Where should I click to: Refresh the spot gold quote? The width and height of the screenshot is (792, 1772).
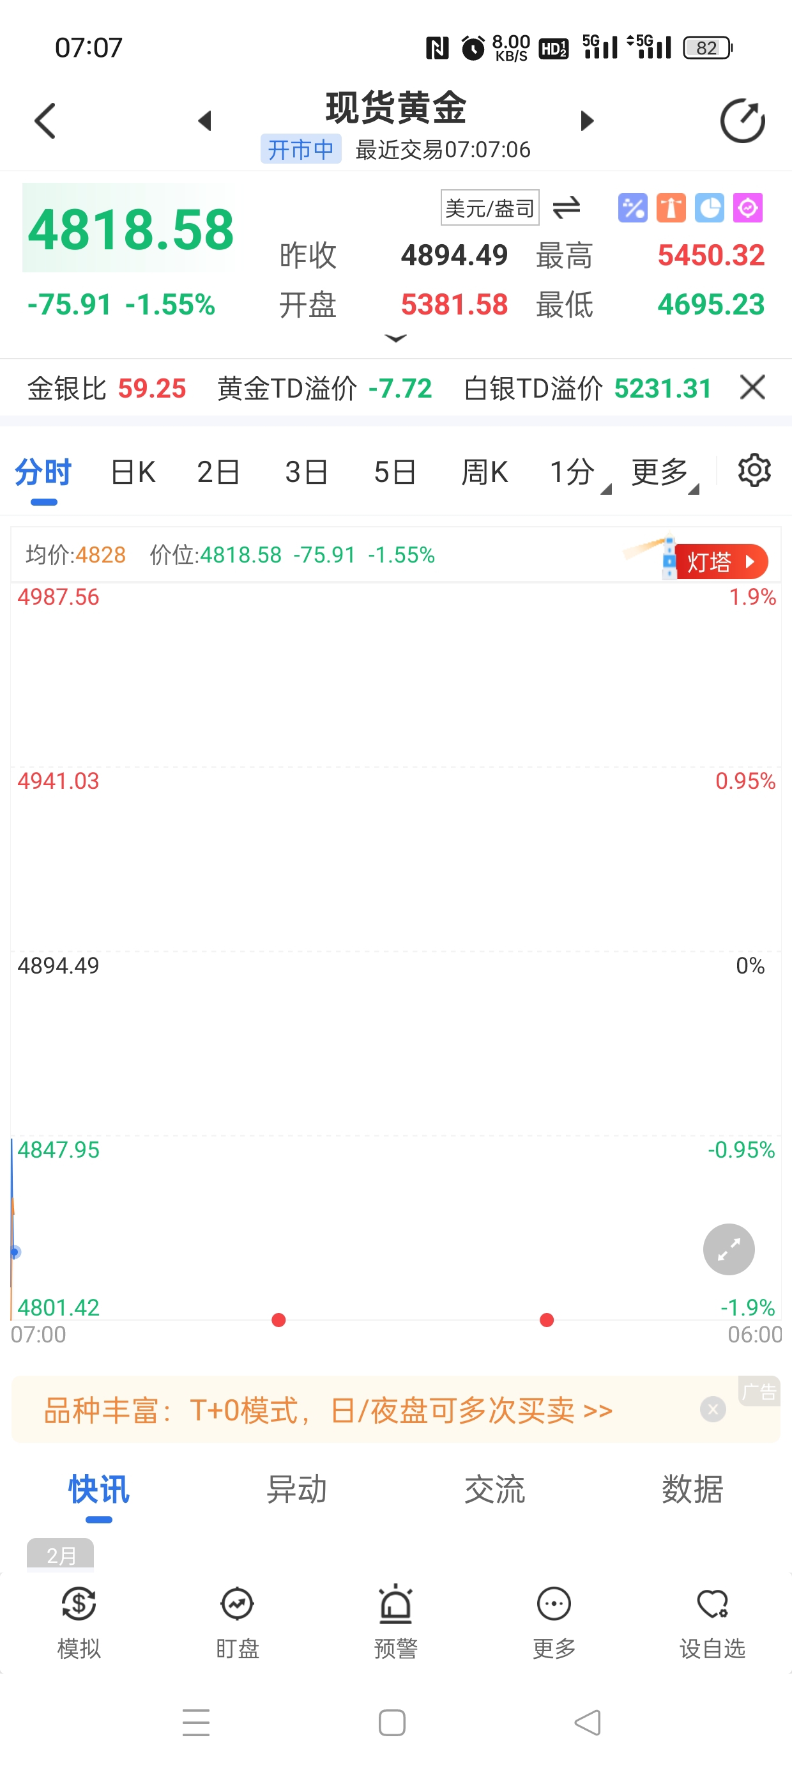(x=742, y=121)
